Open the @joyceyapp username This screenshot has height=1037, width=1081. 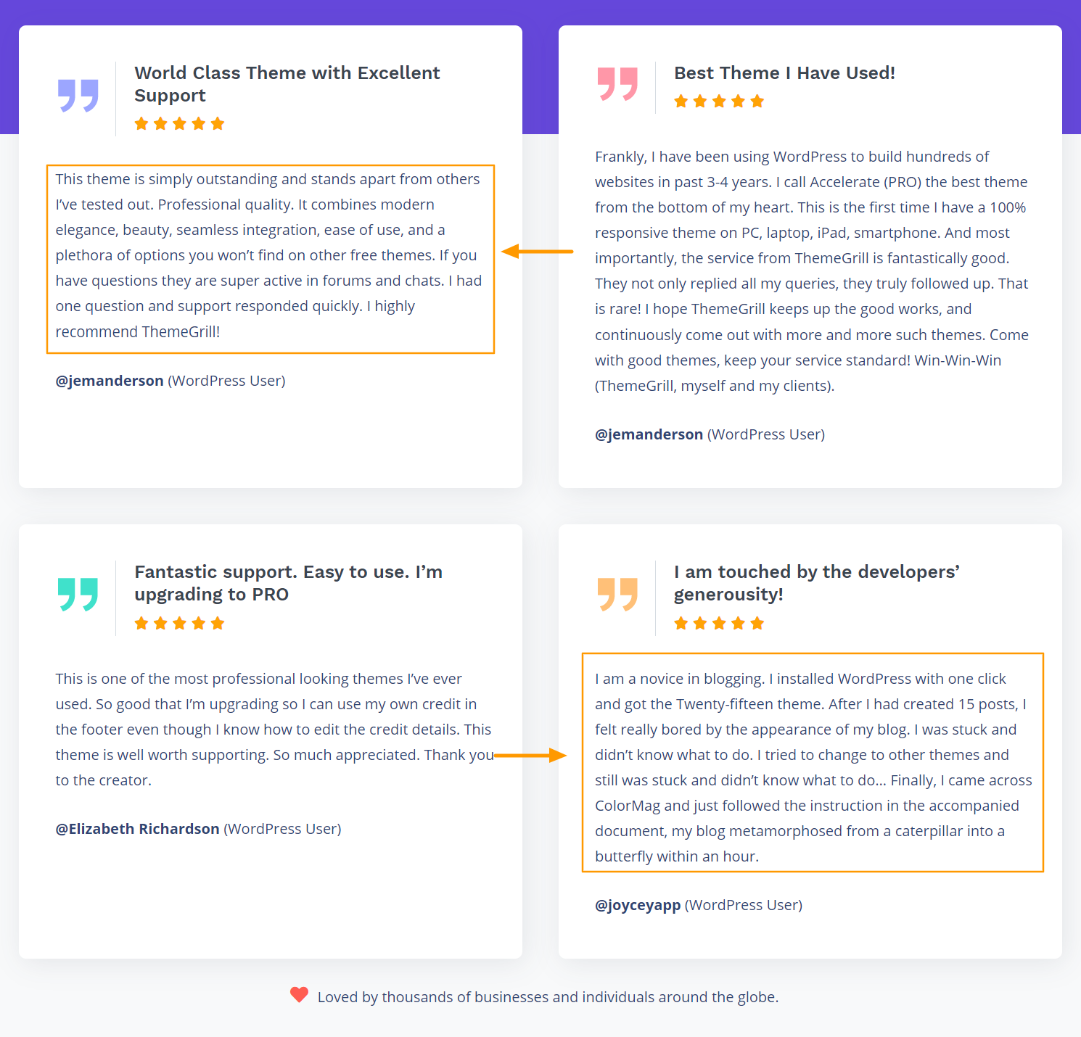click(x=638, y=905)
